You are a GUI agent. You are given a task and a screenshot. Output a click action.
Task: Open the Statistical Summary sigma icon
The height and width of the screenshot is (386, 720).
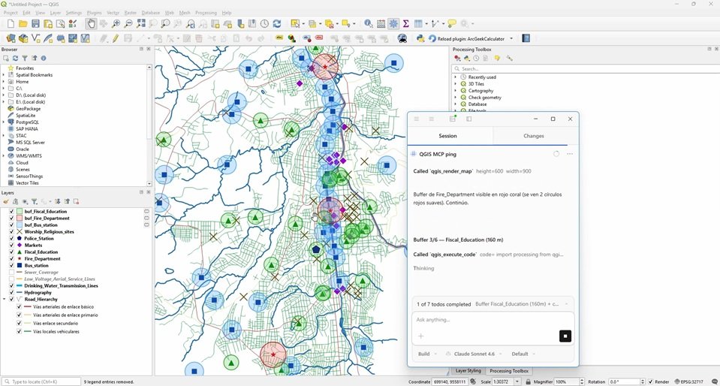406,23
